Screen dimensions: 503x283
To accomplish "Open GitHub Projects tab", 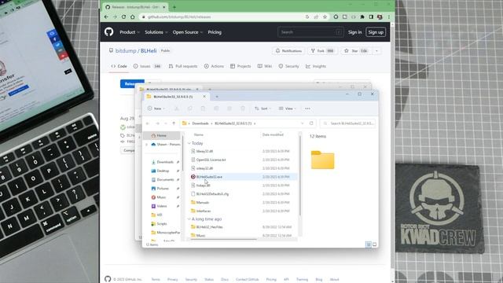I will 240,66.
